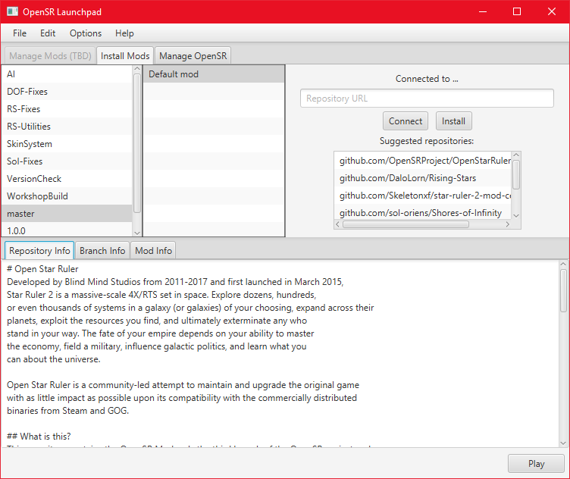Click suggested repositories scroll down arrow
Viewport: 570px width, 479px height.
click(516, 216)
